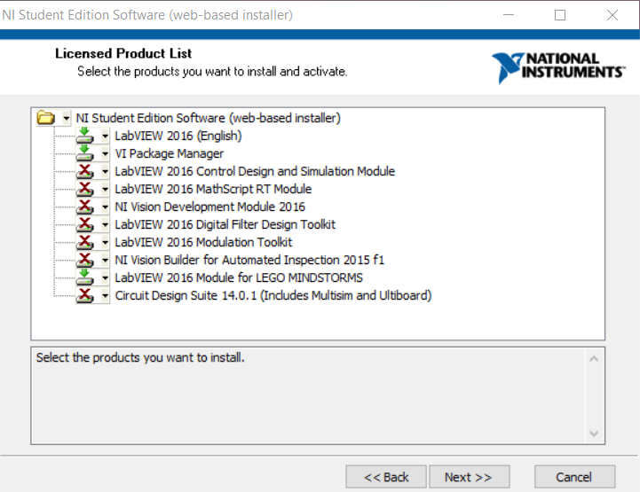Screen dimensions: 640x492
Task: Open dropdown arrow for NI Student Edition Software root
Action: [x=66, y=119]
